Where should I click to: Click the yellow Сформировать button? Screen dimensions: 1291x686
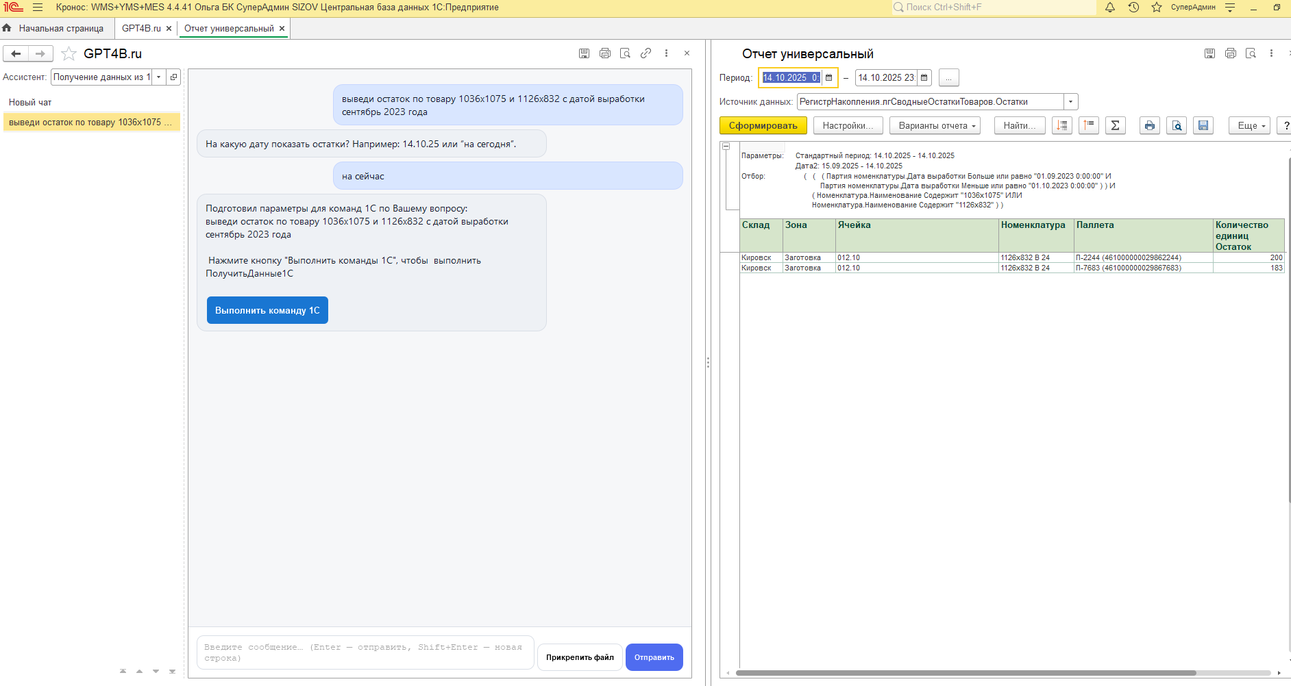coord(763,126)
